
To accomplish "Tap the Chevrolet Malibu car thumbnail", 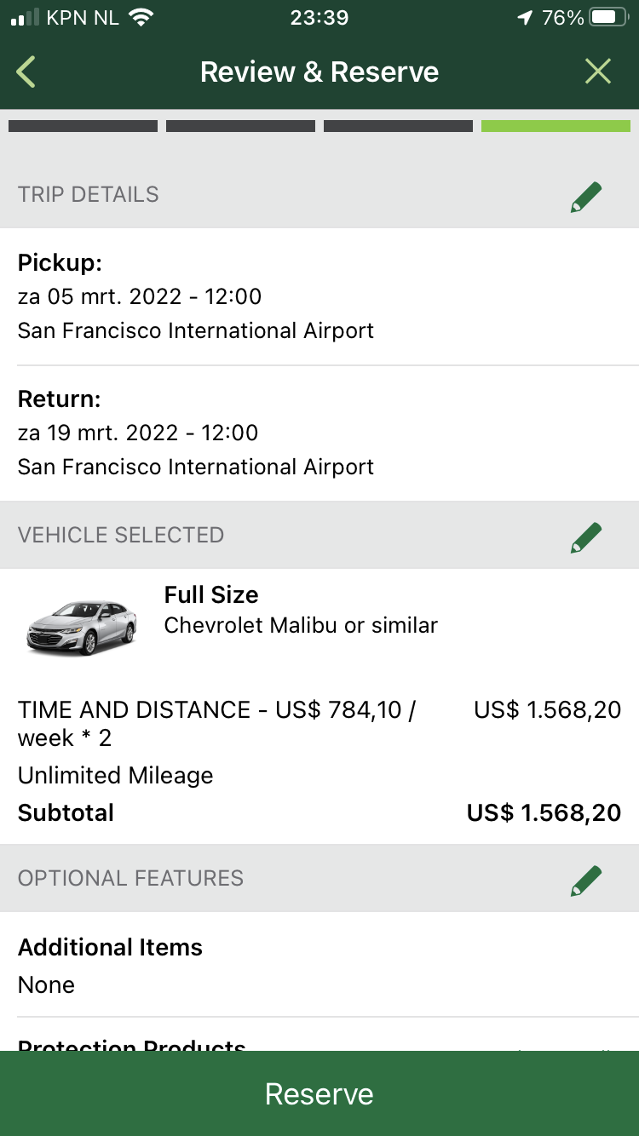I will point(82,627).
